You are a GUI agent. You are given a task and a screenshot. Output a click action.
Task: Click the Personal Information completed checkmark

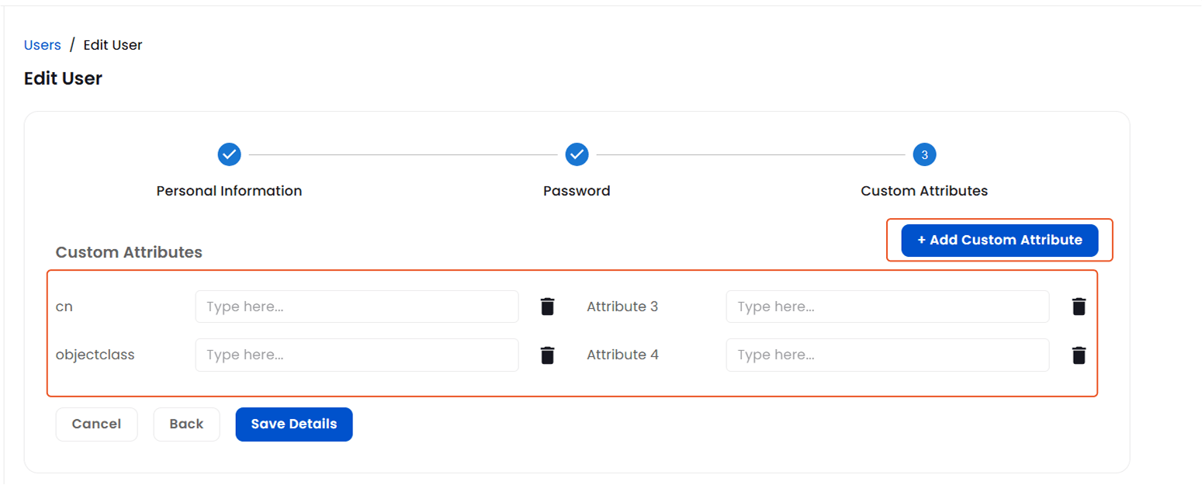(229, 154)
